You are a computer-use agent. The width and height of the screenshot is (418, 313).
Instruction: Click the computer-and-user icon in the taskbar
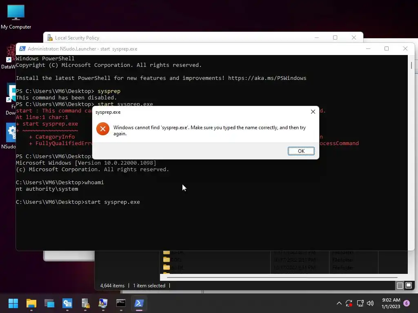pyautogui.click(x=103, y=303)
